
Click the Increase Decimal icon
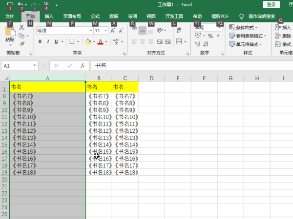pyautogui.click(x=197, y=44)
